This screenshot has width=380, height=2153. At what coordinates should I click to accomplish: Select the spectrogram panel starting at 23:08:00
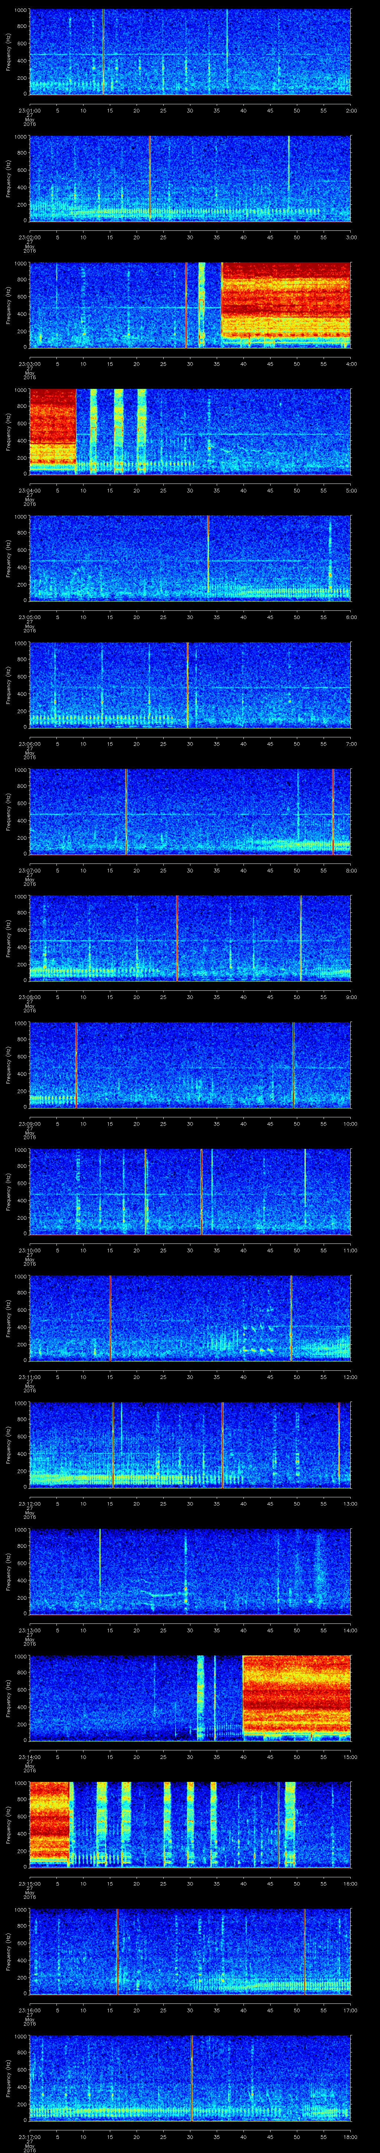tap(190, 938)
